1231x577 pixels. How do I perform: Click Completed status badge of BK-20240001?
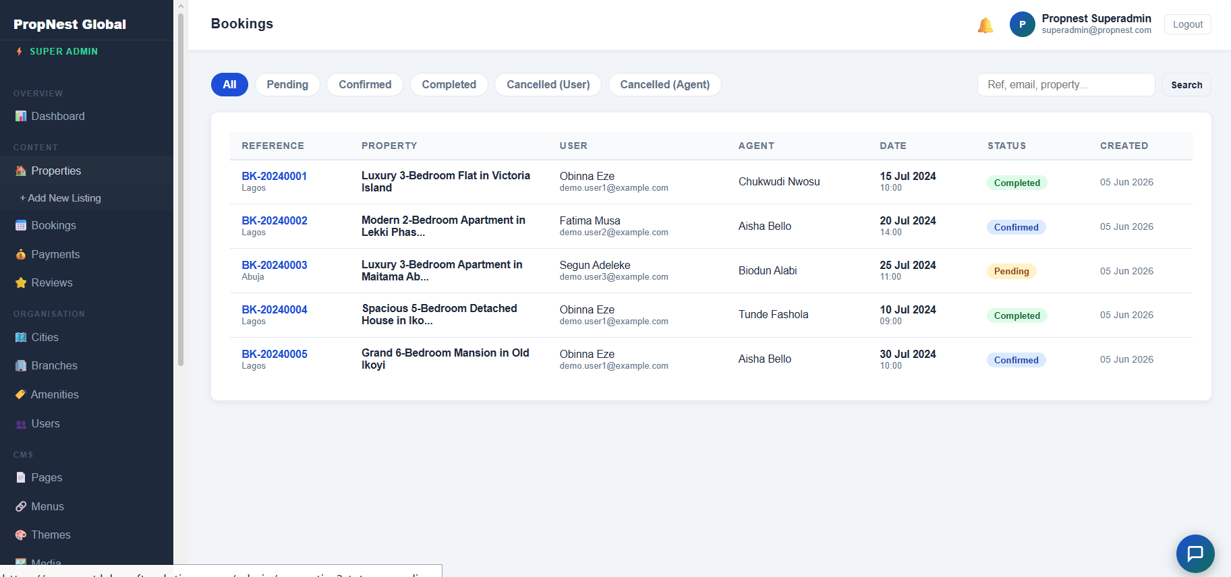[x=1017, y=183]
